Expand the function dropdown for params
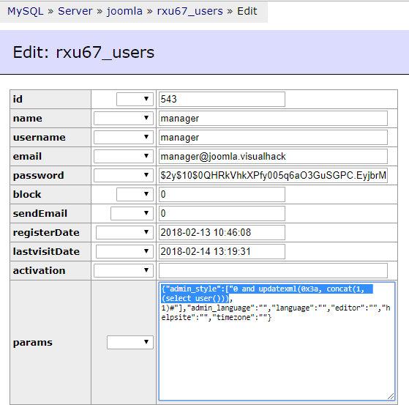 130,342
